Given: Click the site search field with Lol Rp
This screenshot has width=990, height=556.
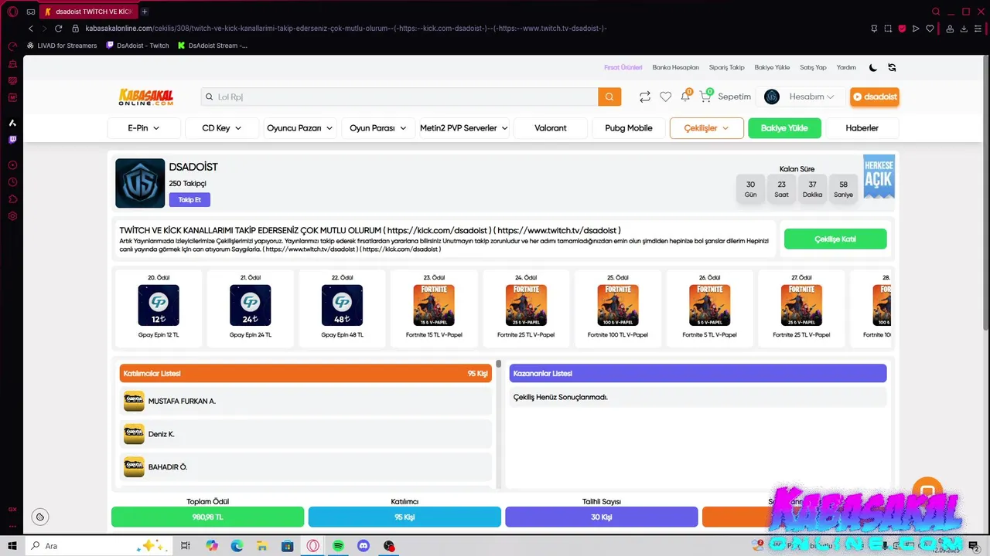Looking at the screenshot, I should (x=399, y=97).
